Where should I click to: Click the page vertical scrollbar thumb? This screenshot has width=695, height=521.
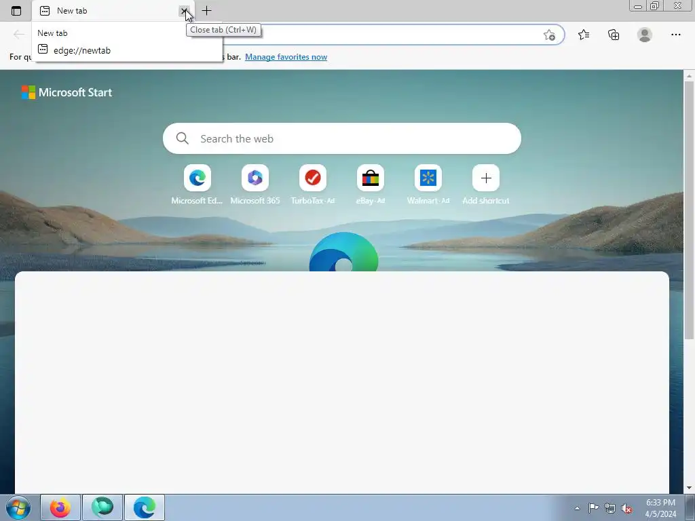tap(689, 210)
